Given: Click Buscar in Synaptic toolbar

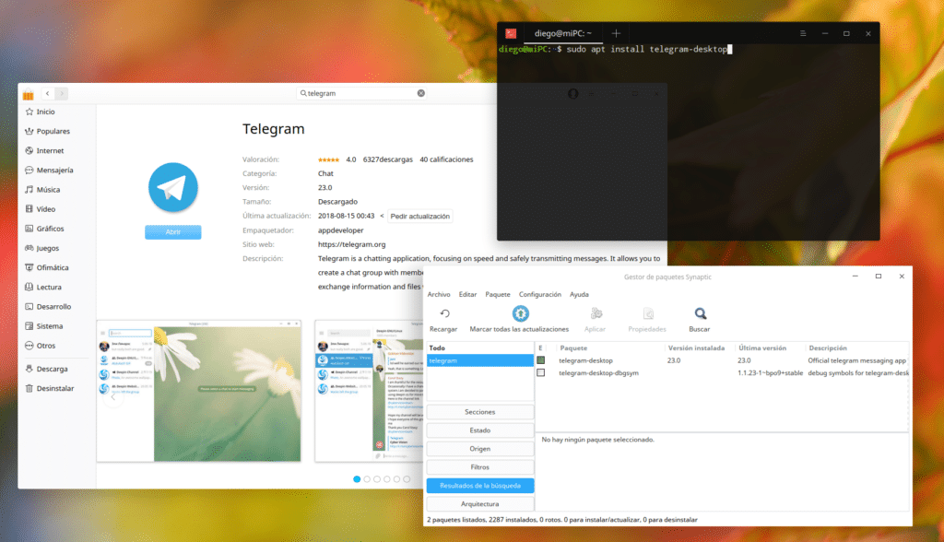Looking at the screenshot, I should point(700,320).
